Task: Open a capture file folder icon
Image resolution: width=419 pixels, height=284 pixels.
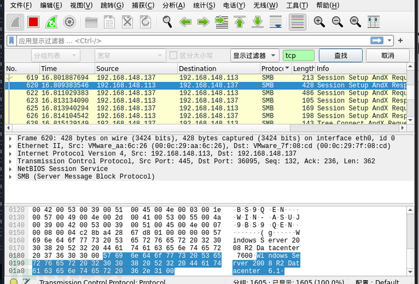Action: pyautogui.click(x=91, y=22)
